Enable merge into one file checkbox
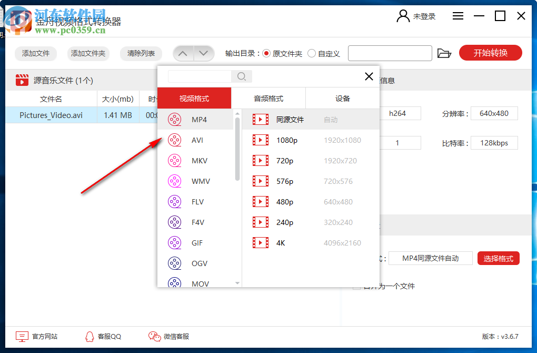 point(357,286)
